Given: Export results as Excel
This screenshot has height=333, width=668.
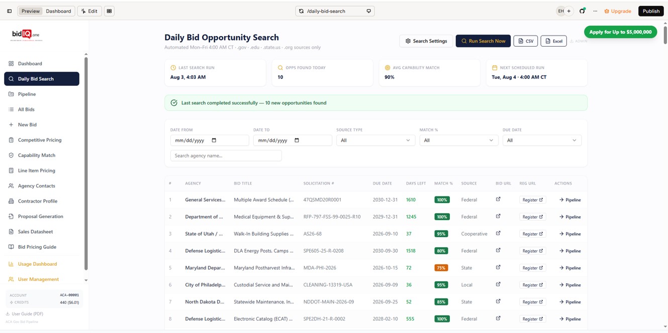Looking at the screenshot, I should click(x=553, y=41).
